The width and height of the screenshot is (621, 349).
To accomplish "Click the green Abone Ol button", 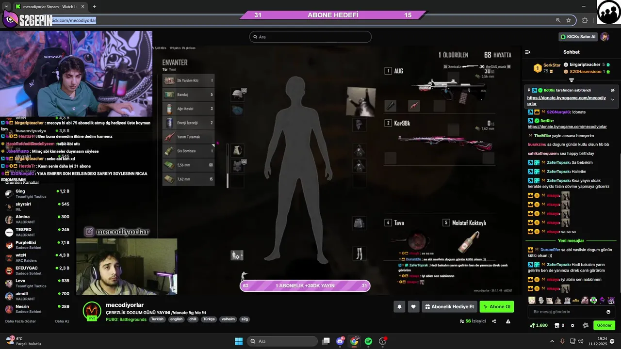I will (496, 306).
